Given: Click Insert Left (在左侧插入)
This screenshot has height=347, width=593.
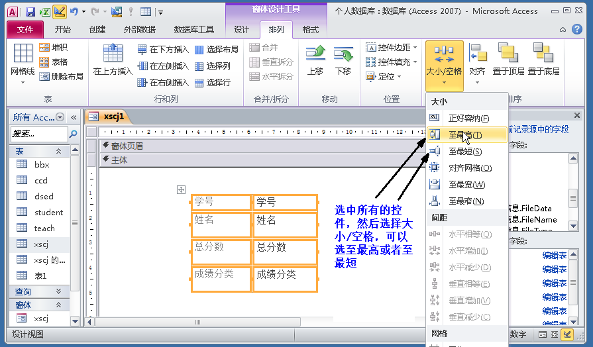Looking at the screenshot, I should point(163,66).
